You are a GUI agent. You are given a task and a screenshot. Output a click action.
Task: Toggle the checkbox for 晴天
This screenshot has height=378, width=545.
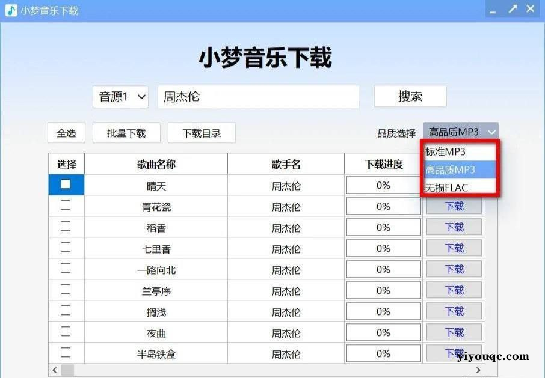[x=66, y=184]
